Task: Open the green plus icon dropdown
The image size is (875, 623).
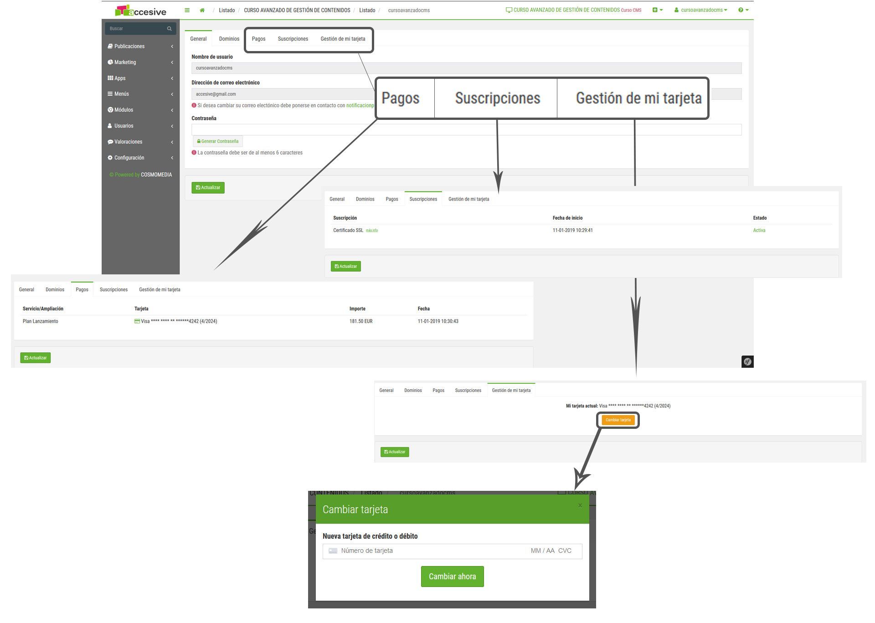Action: tap(657, 10)
